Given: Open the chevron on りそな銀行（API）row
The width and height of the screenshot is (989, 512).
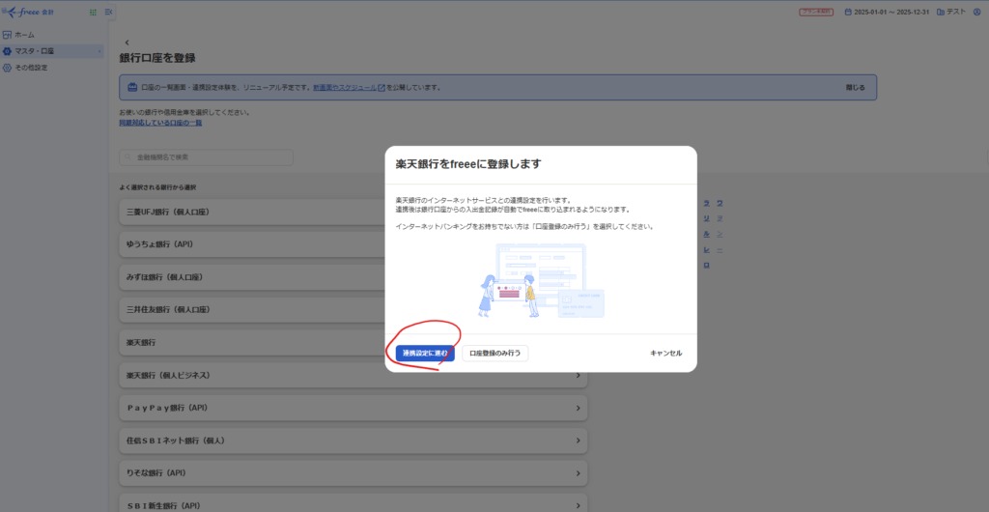Looking at the screenshot, I should pos(578,473).
